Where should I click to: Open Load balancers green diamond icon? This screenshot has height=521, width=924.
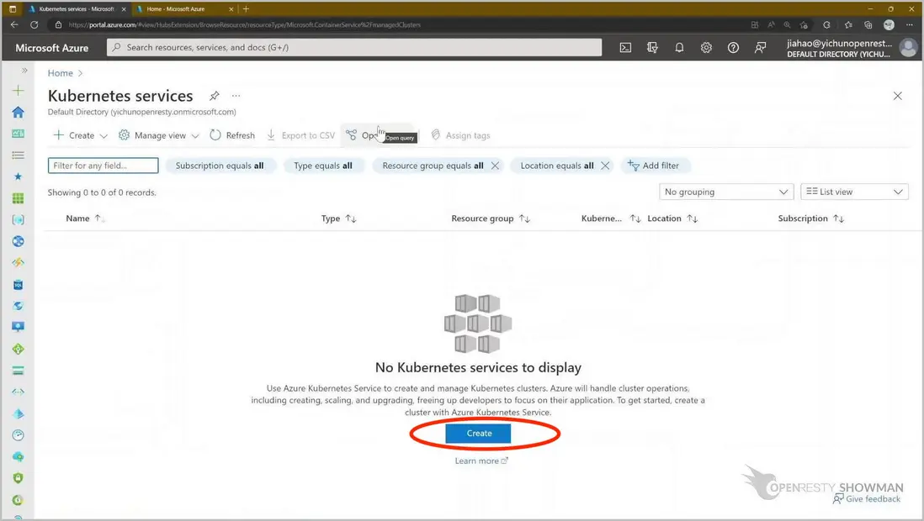tap(19, 349)
